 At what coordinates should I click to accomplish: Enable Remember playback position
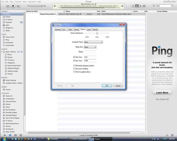point(74,66)
